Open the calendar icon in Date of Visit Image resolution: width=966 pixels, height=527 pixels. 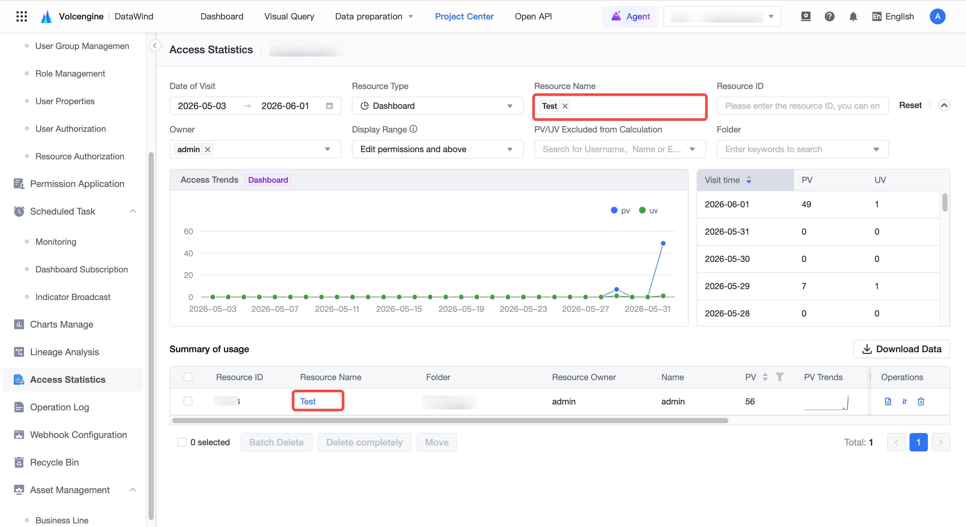click(329, 106)
